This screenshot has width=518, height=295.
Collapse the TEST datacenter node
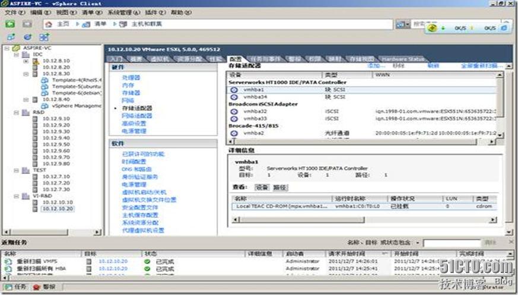click(16, 170)
